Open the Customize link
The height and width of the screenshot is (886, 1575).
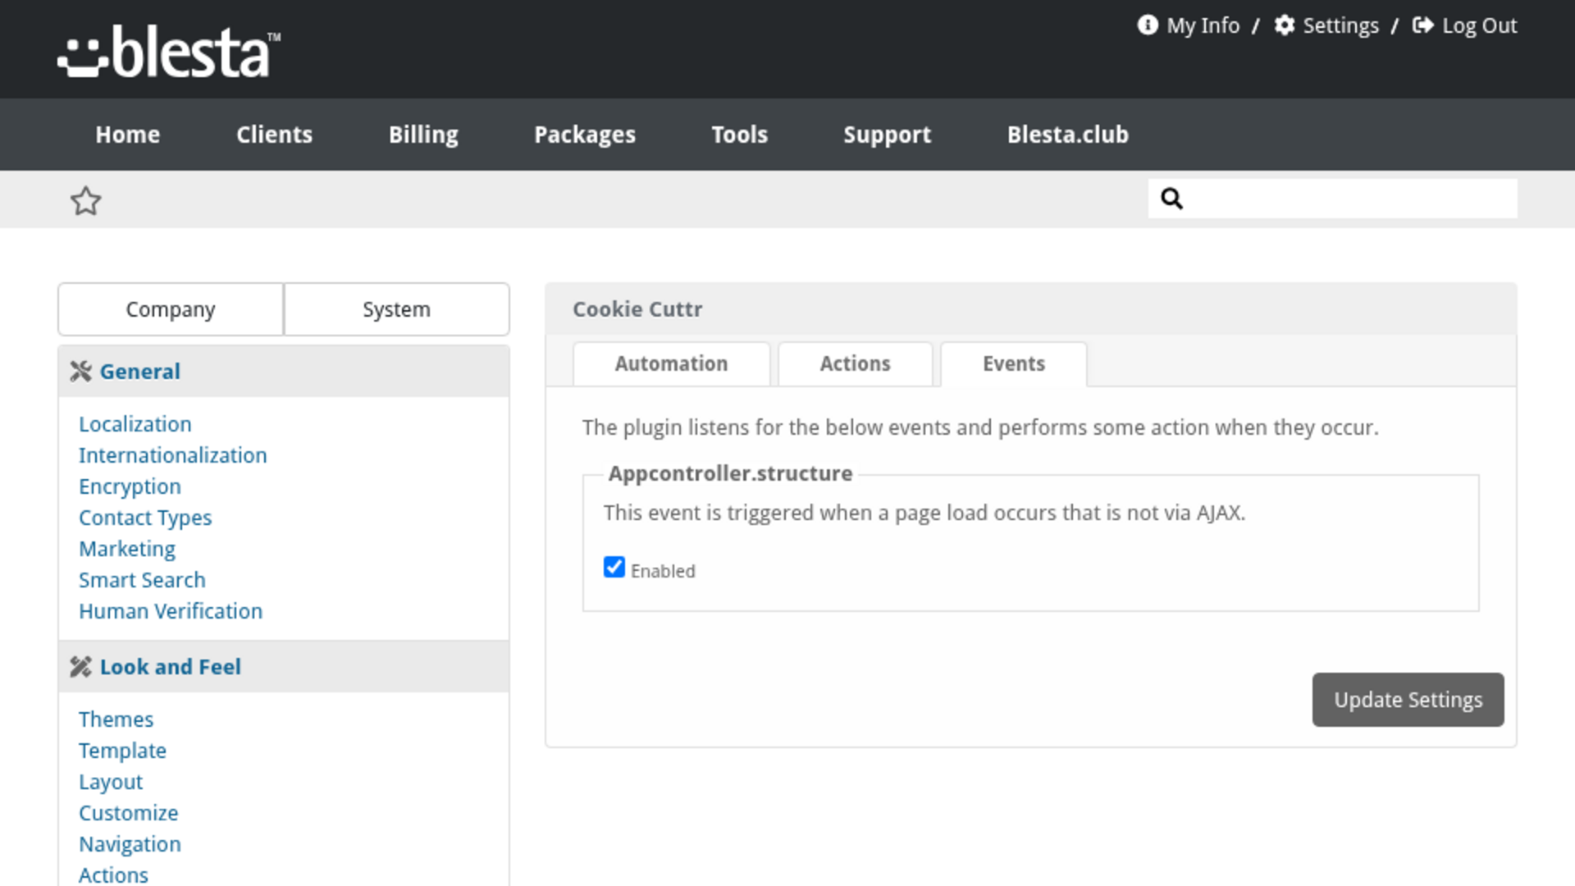click(x=128, y=813)
